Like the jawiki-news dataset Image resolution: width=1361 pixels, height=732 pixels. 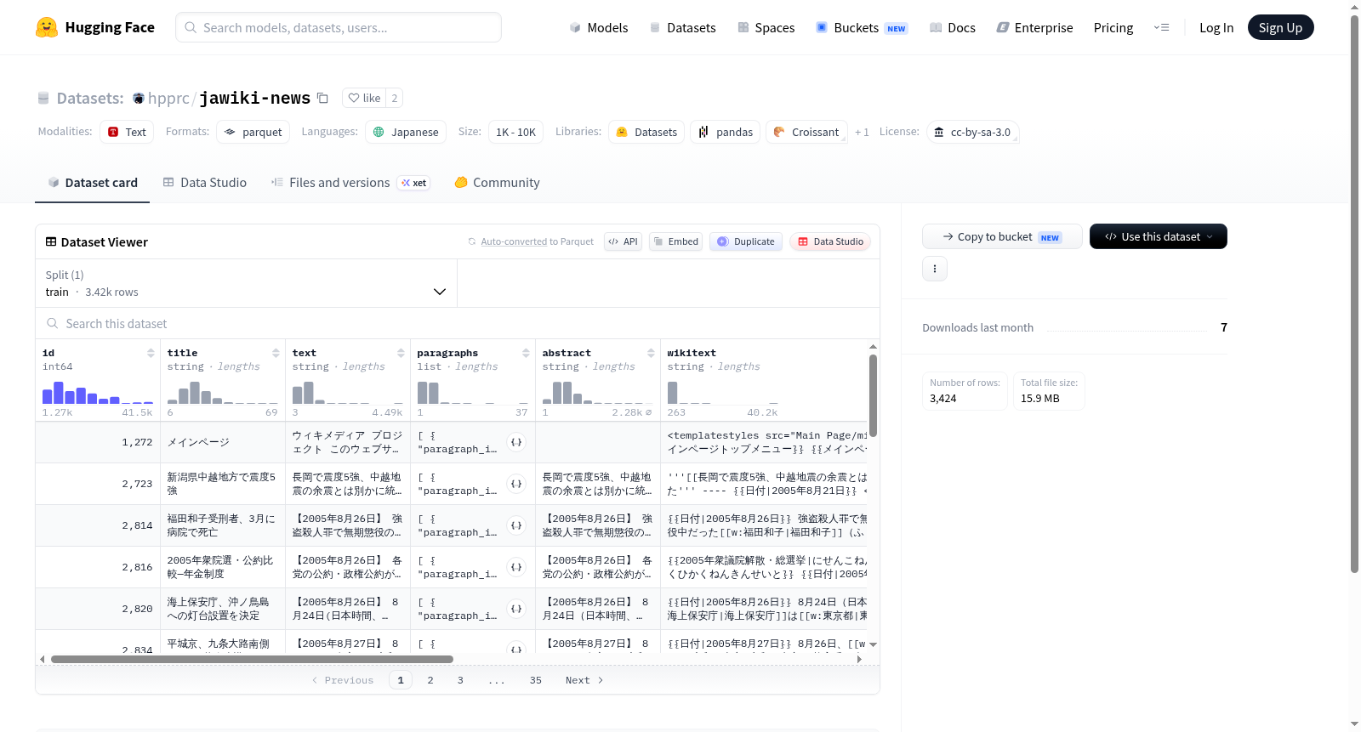coord(364,98)
